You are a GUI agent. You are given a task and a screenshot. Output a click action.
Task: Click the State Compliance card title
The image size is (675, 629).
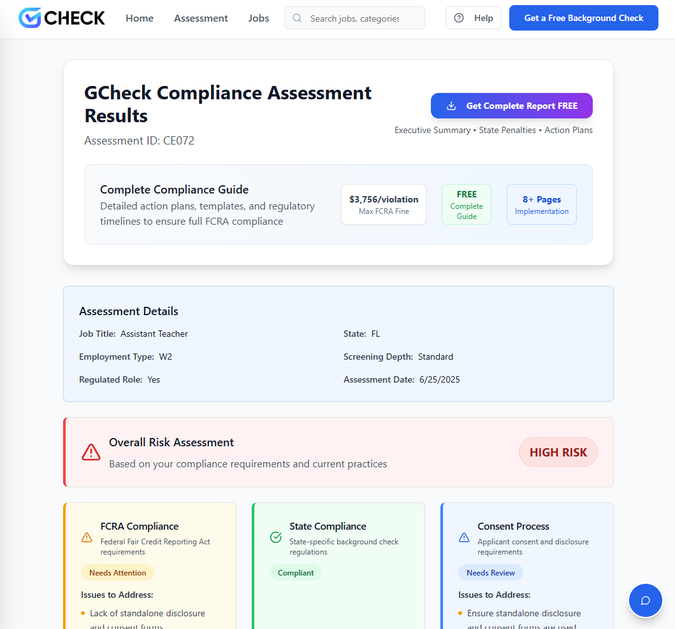point(328,527)
